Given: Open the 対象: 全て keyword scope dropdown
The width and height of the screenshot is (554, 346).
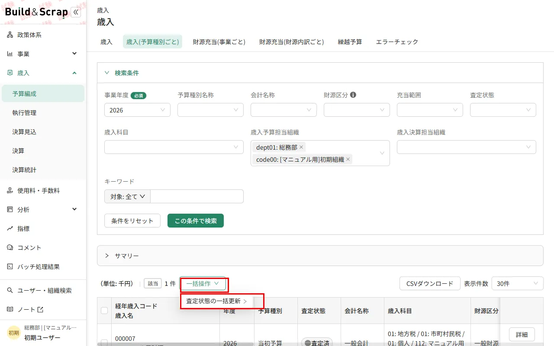Looking at the screenshot, I should (127, 196).
